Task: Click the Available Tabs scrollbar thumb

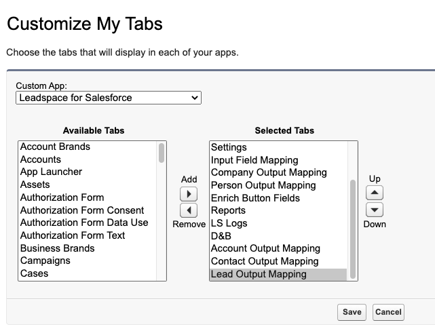Action: 162,153
